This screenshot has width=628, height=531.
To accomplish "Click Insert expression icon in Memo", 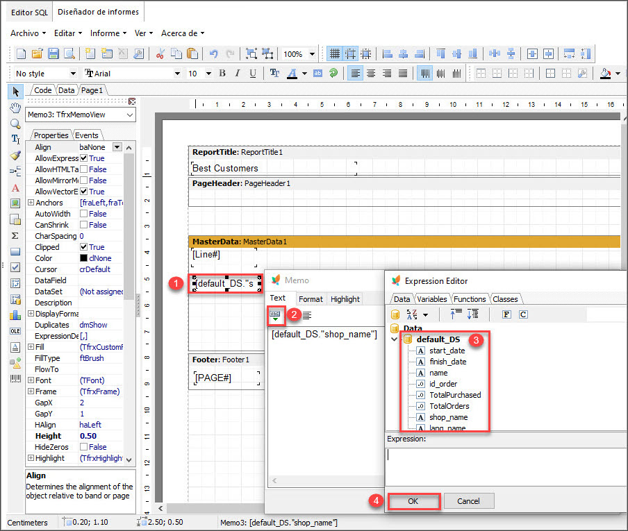I will point(275,315).
